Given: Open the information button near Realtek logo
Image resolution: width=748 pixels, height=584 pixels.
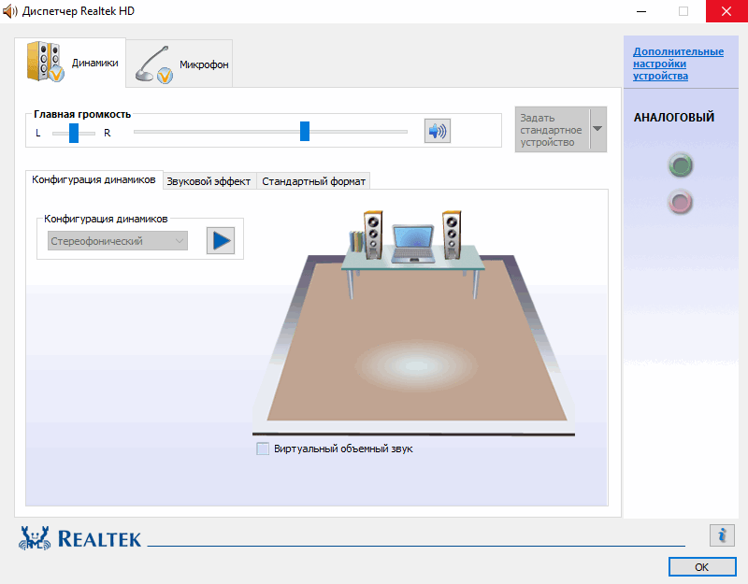Looking at the screenshot, I should coord(722,534).
